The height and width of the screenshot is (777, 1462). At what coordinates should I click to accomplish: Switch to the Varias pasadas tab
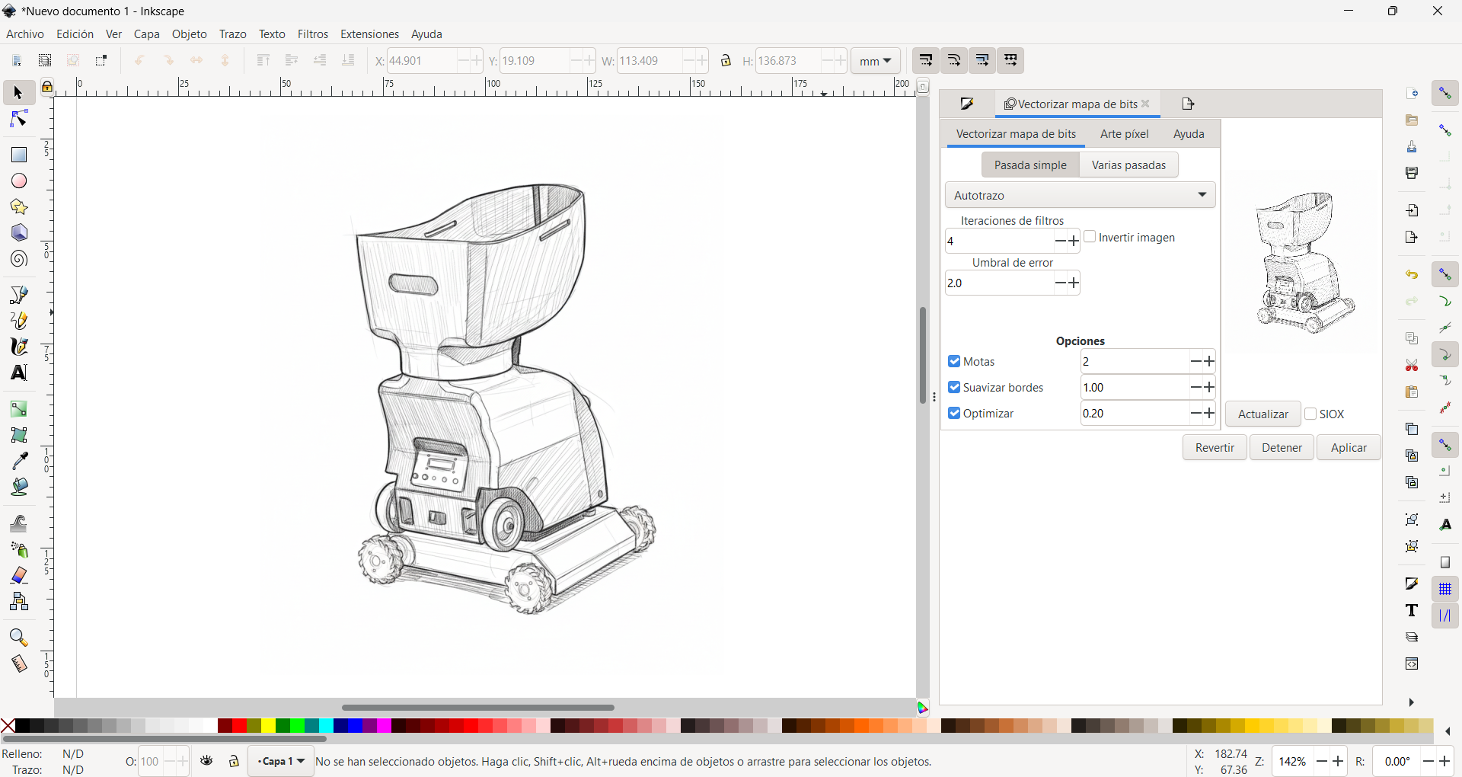[x=1128, y=165]
